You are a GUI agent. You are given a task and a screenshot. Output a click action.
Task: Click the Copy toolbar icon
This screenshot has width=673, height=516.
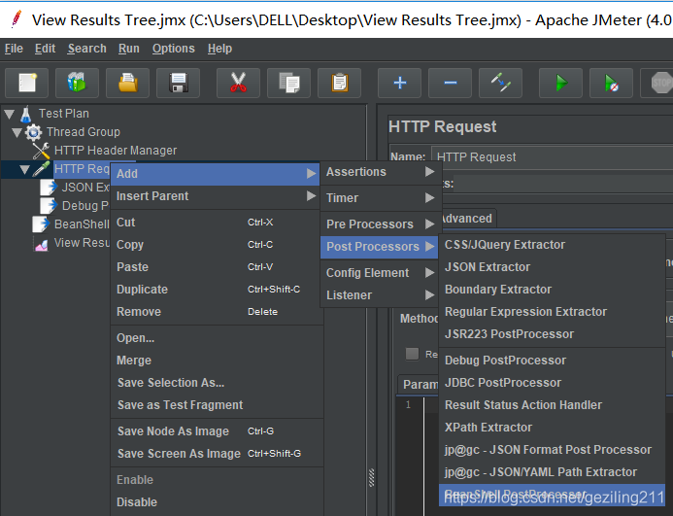pos(288,83)
